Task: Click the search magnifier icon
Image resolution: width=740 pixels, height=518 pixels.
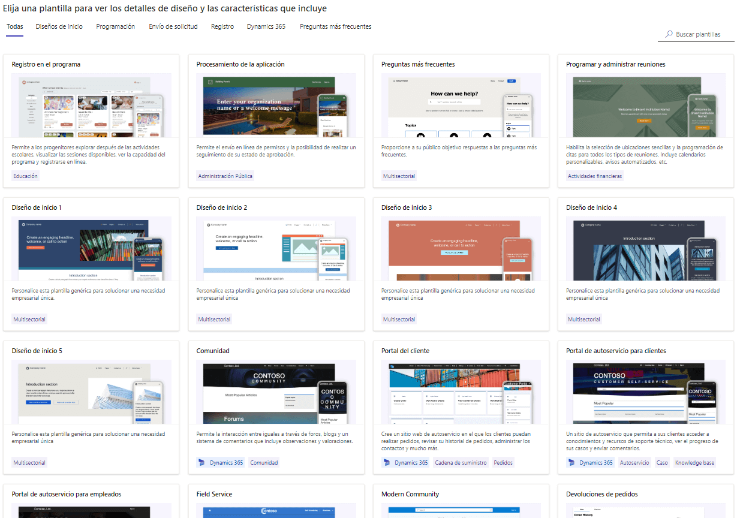Action: (x=669, y=35)
